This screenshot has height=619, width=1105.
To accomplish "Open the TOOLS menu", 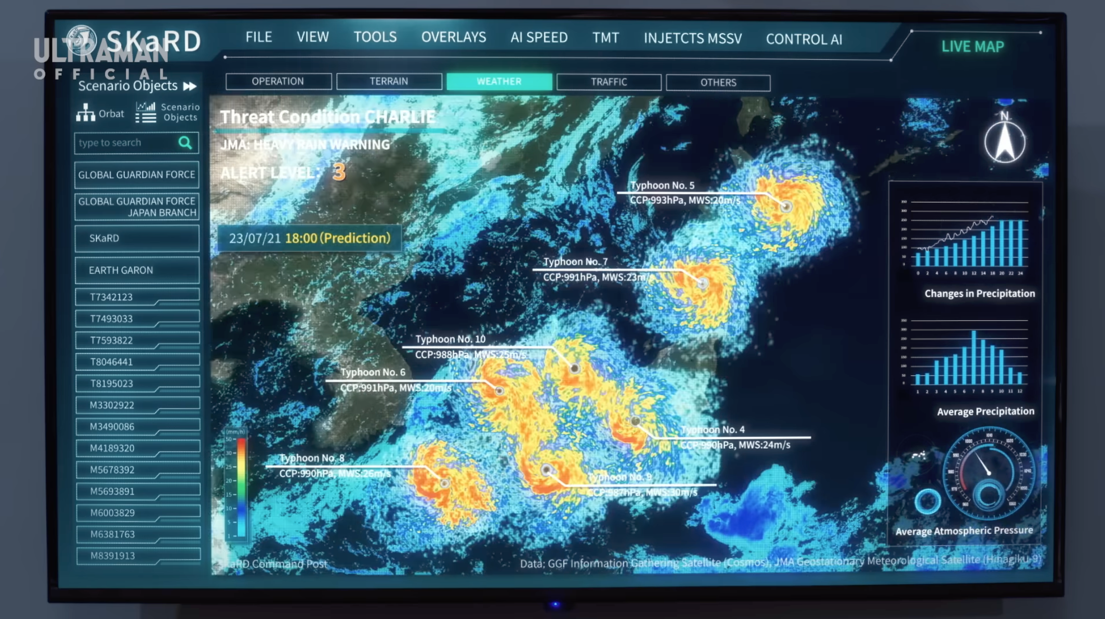I will click(x=375, y=37).
